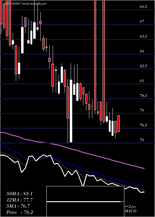
Task: Click the 84 price axis label
Action: pos(142,51)
